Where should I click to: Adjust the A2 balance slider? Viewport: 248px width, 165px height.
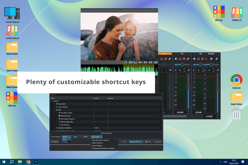point(182,64)
